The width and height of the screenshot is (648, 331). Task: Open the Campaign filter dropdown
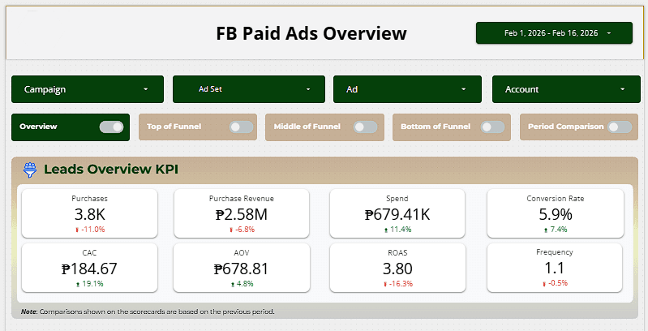[88, 89]
